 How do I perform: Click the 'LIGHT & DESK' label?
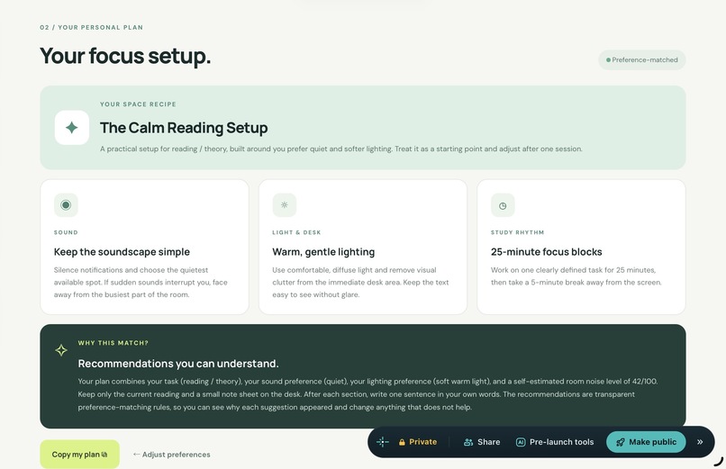(x=296, y=232)
